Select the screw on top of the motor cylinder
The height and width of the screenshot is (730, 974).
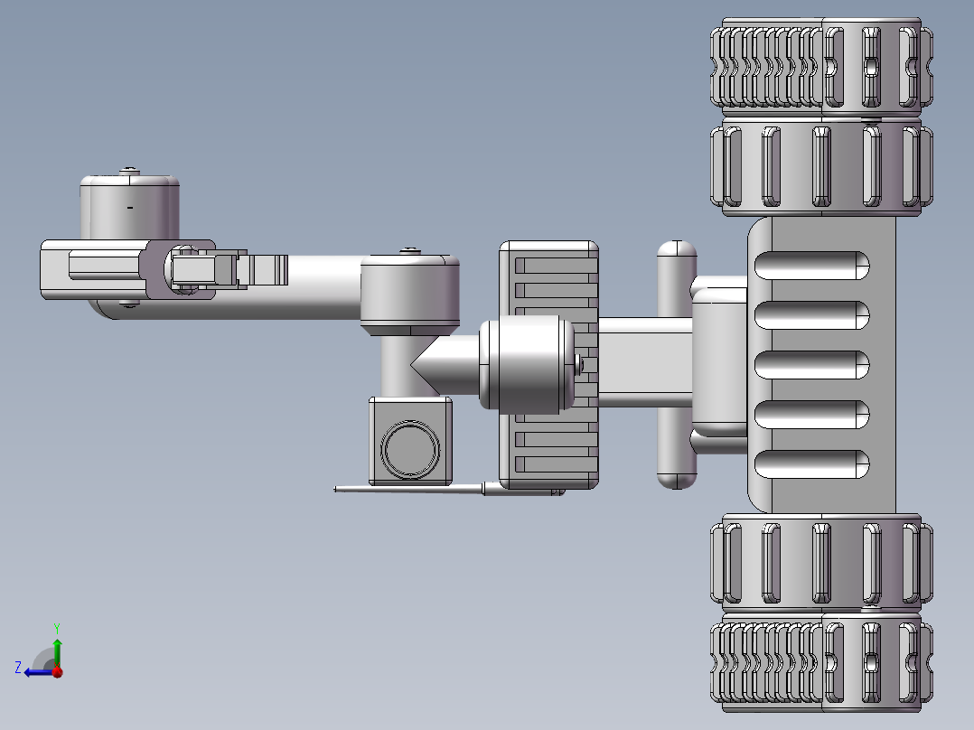tap(129, 170)
